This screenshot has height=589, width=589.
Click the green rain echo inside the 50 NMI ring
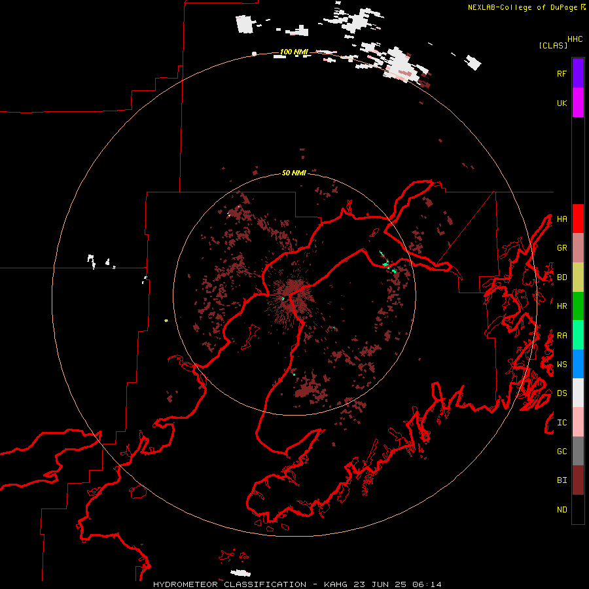(385, 262)
